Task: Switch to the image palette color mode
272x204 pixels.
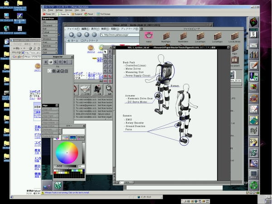Action: [x=65, y=138]
